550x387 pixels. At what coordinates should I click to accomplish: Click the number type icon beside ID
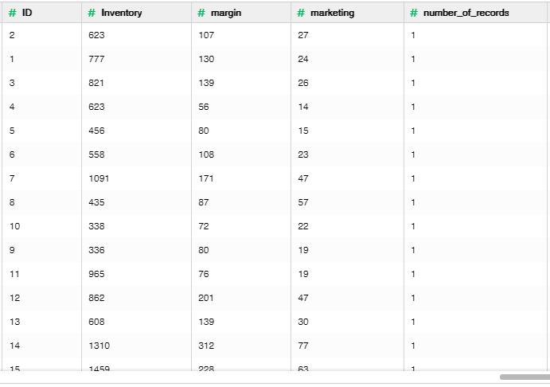click(x=12, y=13)
